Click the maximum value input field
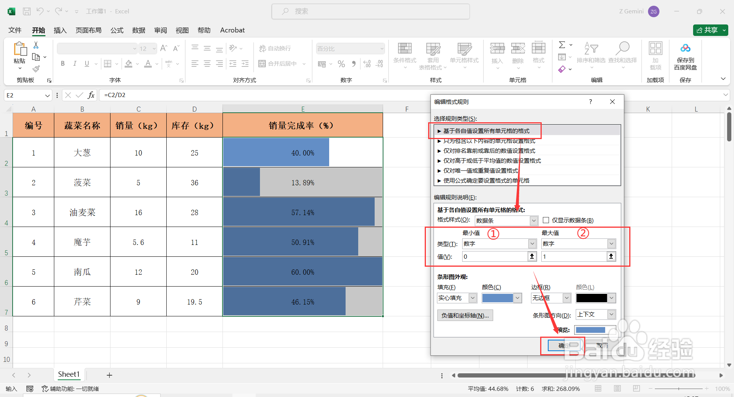734x397 pixels. click(x=574, y=257)
